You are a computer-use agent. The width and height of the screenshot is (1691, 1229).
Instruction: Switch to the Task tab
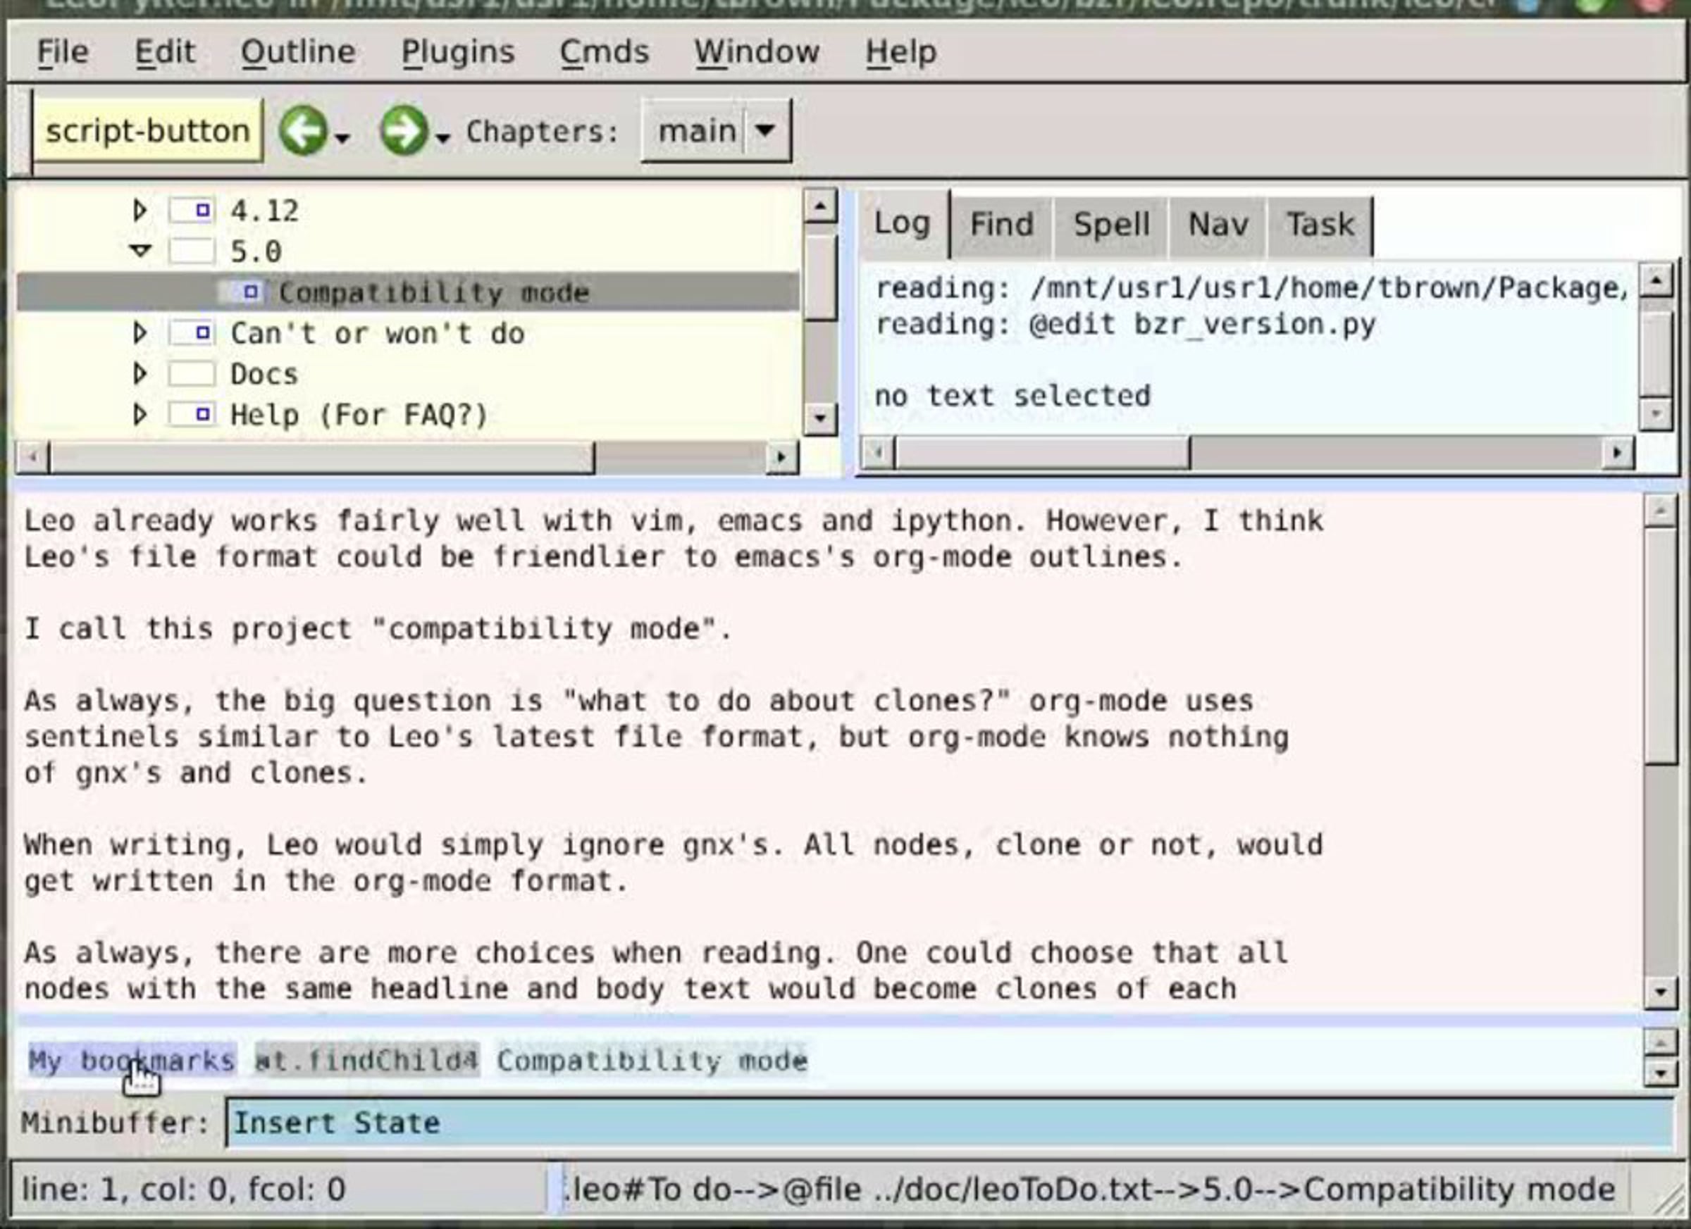pos(1320,225)
